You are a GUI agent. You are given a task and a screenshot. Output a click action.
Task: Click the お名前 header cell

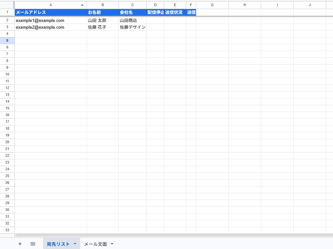pos(103,12)
